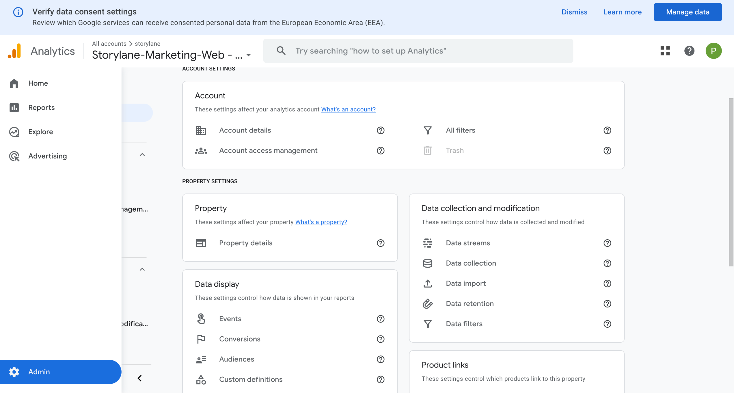Click the search magnifier icon

click(x=281, y=51)
